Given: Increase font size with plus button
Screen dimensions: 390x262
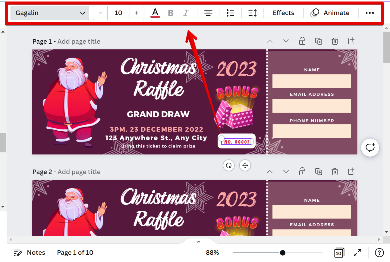Looking at the screenshot, I should tap(137, 13).
